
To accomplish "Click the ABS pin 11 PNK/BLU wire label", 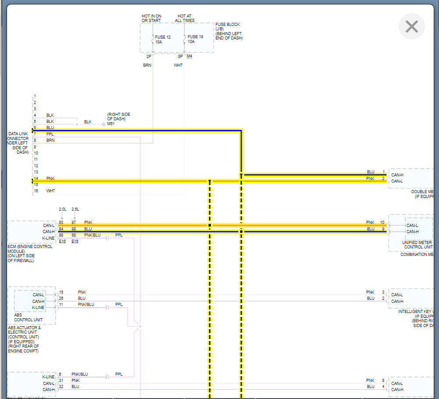I will point(86,304).
